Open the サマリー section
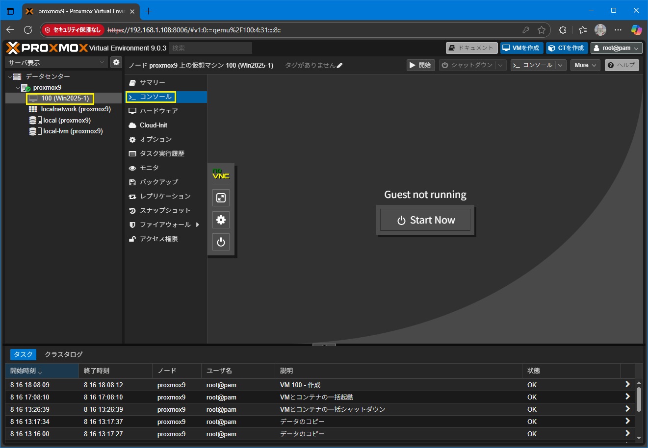Screen dimensions: 648x448 point(166,82)
